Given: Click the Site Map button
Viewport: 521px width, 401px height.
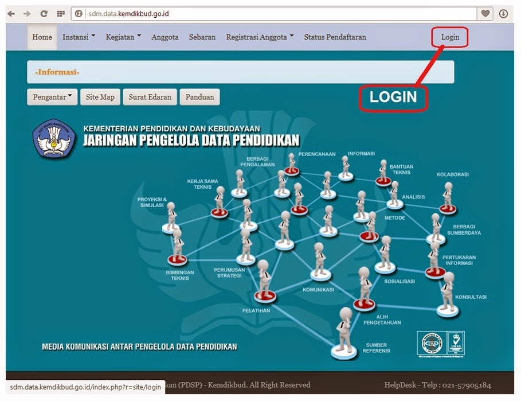Looking at the screenshot, I should [100, 96].
